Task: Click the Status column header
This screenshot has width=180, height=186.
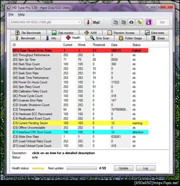Action: coord(139,45)
